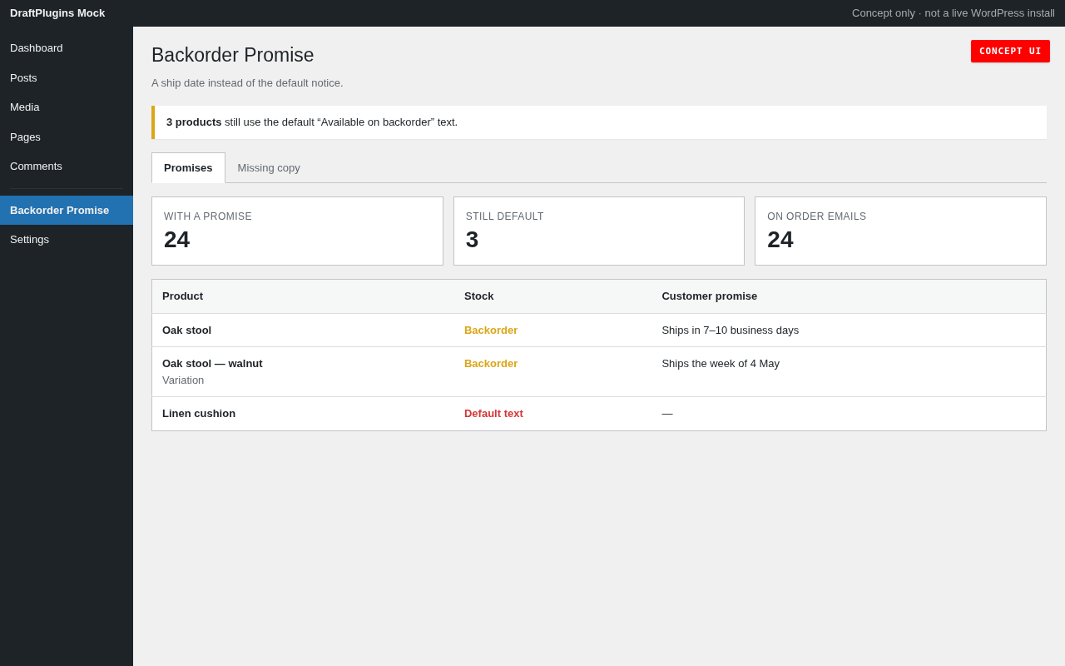
Task: Click the Variation label under walnut stool
Action: tap(183, 380)
